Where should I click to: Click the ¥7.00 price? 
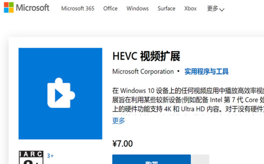[123, 144]
